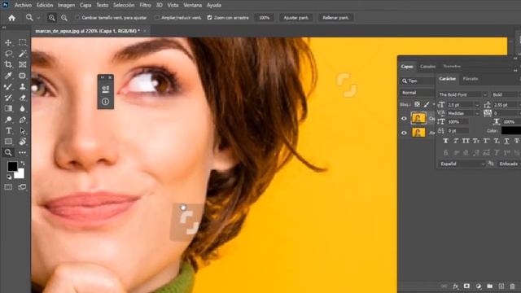The height and width of the screenshot is (293, 521).
Task: Toggle Underline text style
Action: tap(506, 141)
